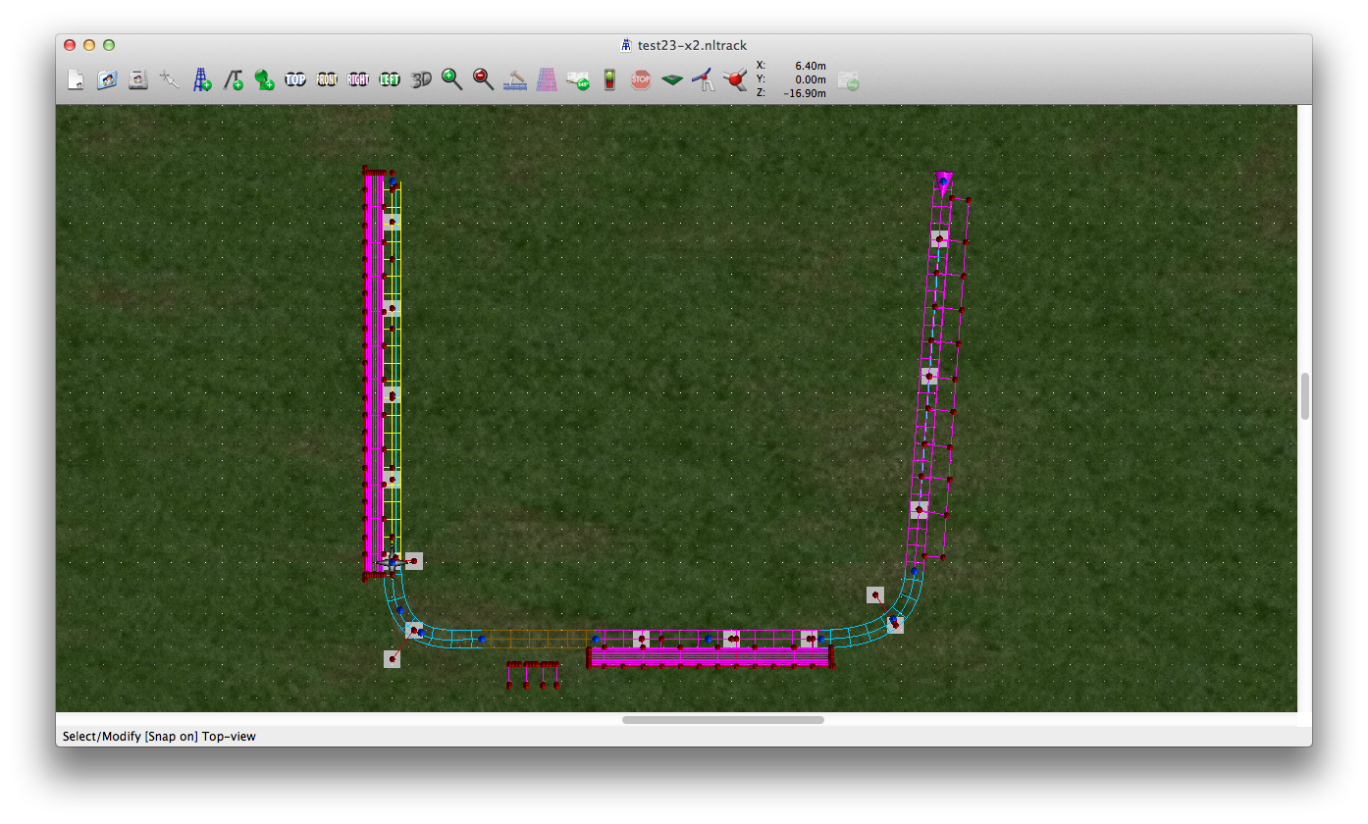Click the greyed-out icon right of coordinates
Screen dimensions: 1368x824
pyautogui.click(x=850, y=81)
